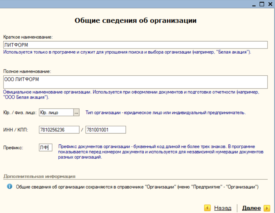Click the Префикс label
Viewport: 275px width, 213px height.
[x=13, y=148]
